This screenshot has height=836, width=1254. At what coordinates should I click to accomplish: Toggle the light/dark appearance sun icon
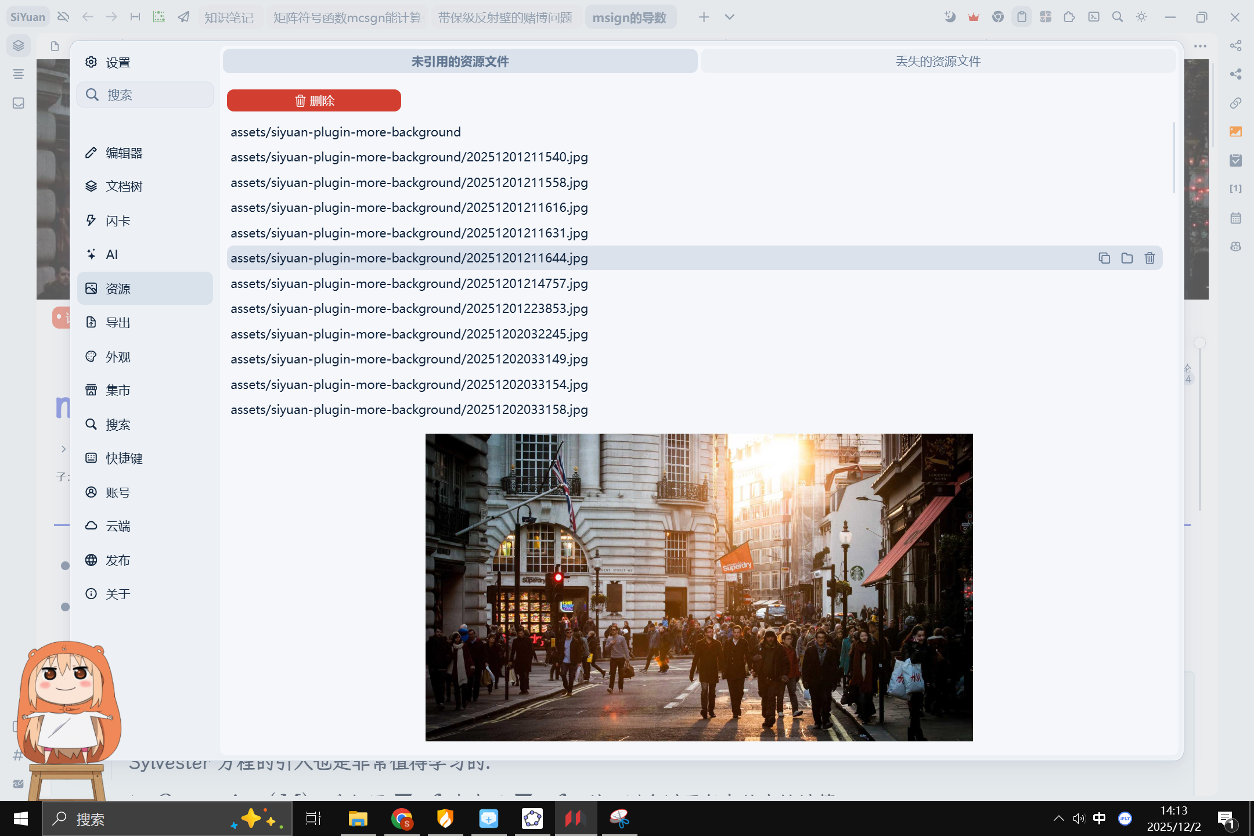click(x=1141, y=17)
